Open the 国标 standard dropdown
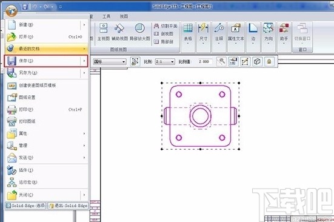Image resolution: width=334 pixels, height=222 pixels. pos(110,62)
